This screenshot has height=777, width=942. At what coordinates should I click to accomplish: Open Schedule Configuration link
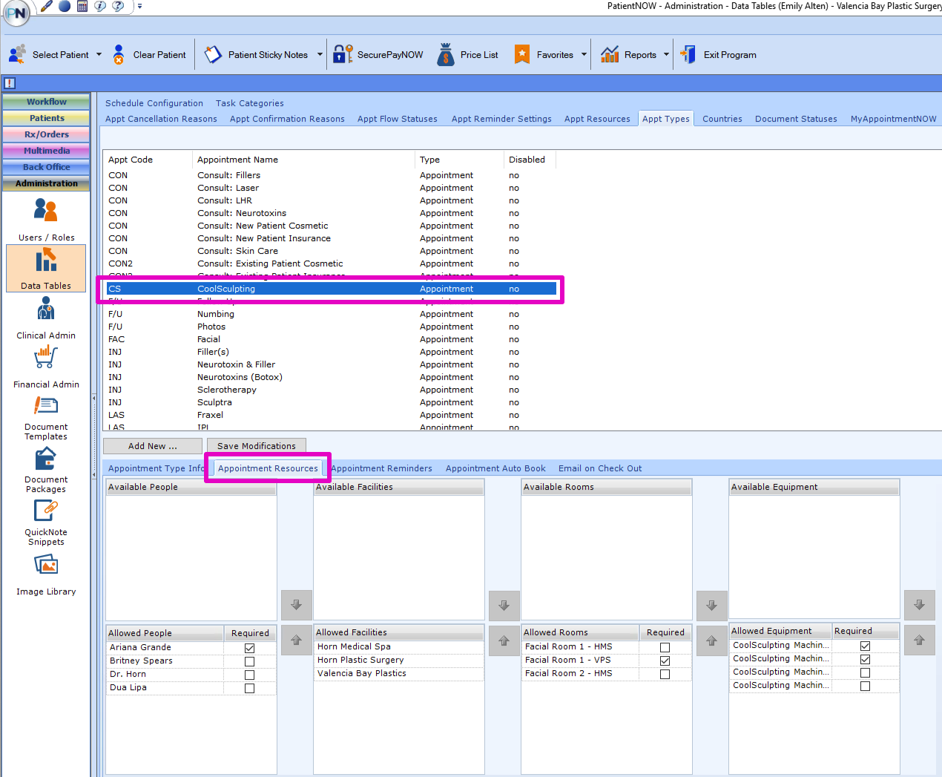coord(154,103)
